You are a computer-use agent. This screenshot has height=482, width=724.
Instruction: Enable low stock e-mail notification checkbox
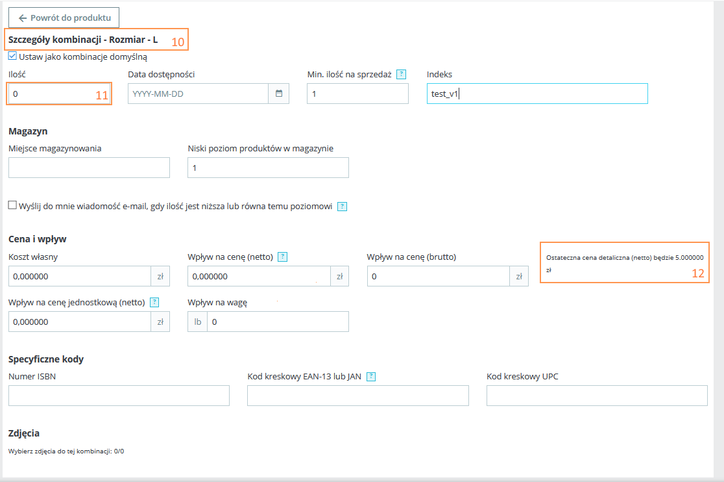point(12,205)
